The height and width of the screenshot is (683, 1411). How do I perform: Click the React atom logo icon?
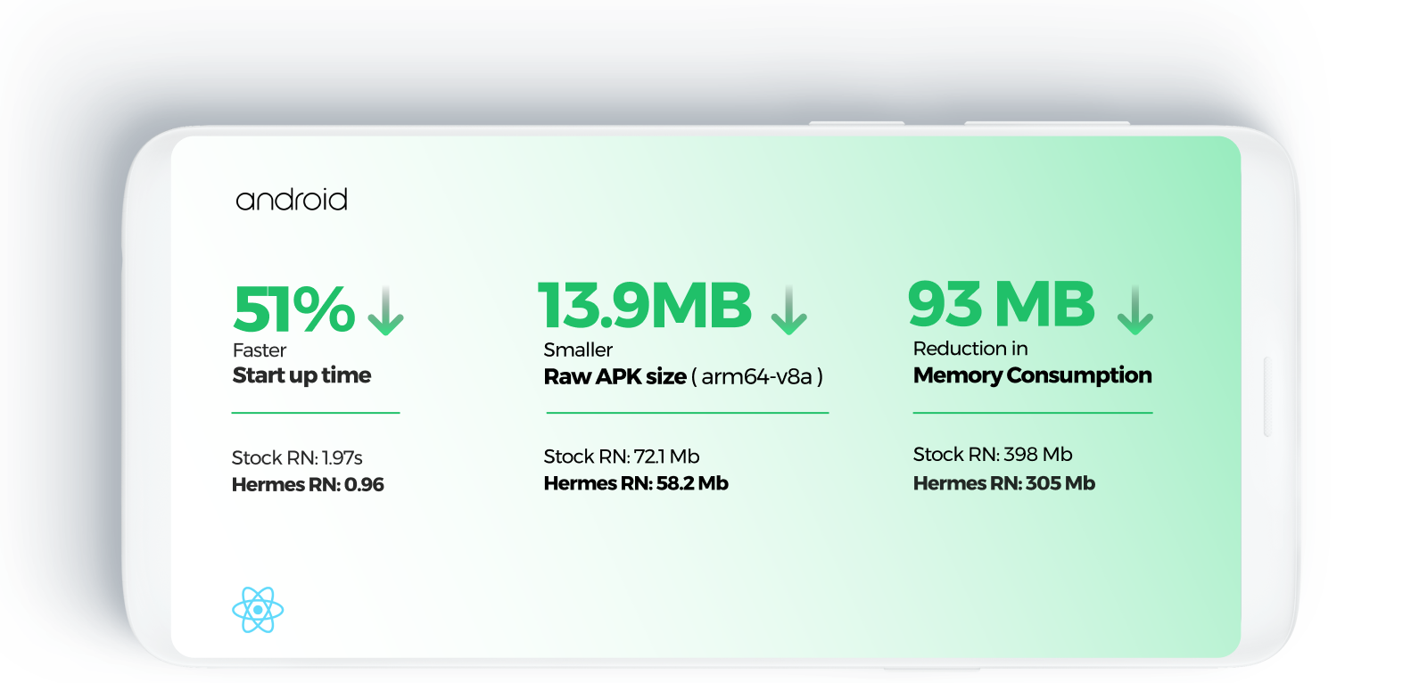[x=258, y=610]
